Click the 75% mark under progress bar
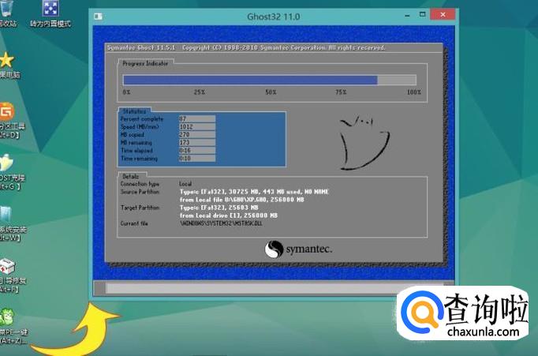This screenshot has height=356, width=538. (341, 92)
